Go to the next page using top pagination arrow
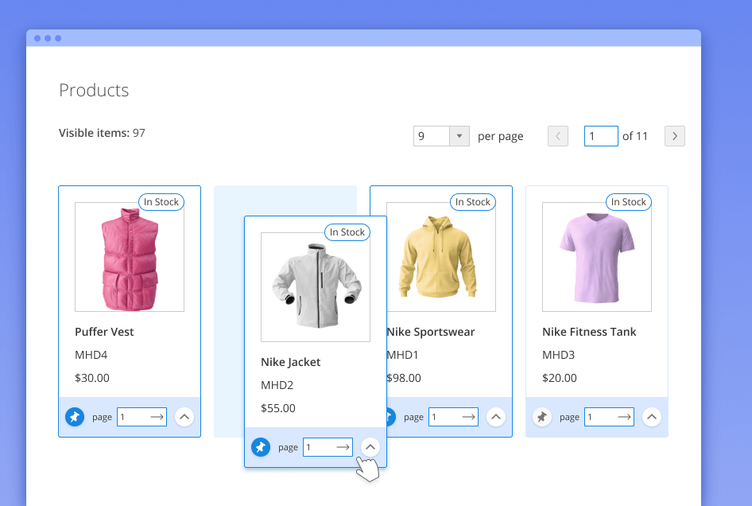Viewport: 752px width, 506px height. [x=674, y=135]
